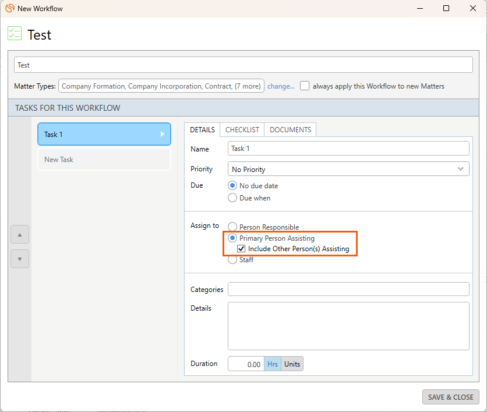Uncheck Include Other Person(s) Assisting

pos(241,249)
